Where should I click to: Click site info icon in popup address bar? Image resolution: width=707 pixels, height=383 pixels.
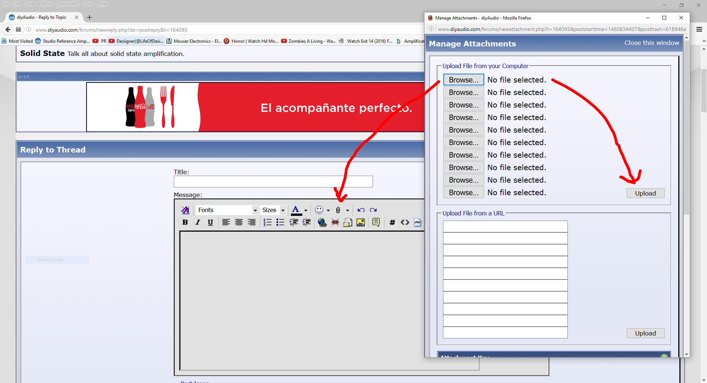[431, 29]
